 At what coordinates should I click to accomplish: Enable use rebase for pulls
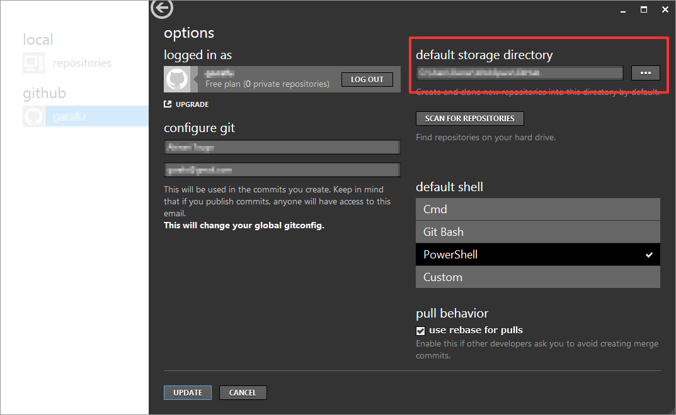coord(420,330)
